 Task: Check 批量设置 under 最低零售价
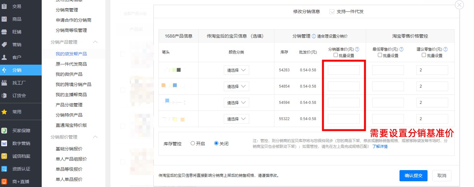click(x=380, y=55)
